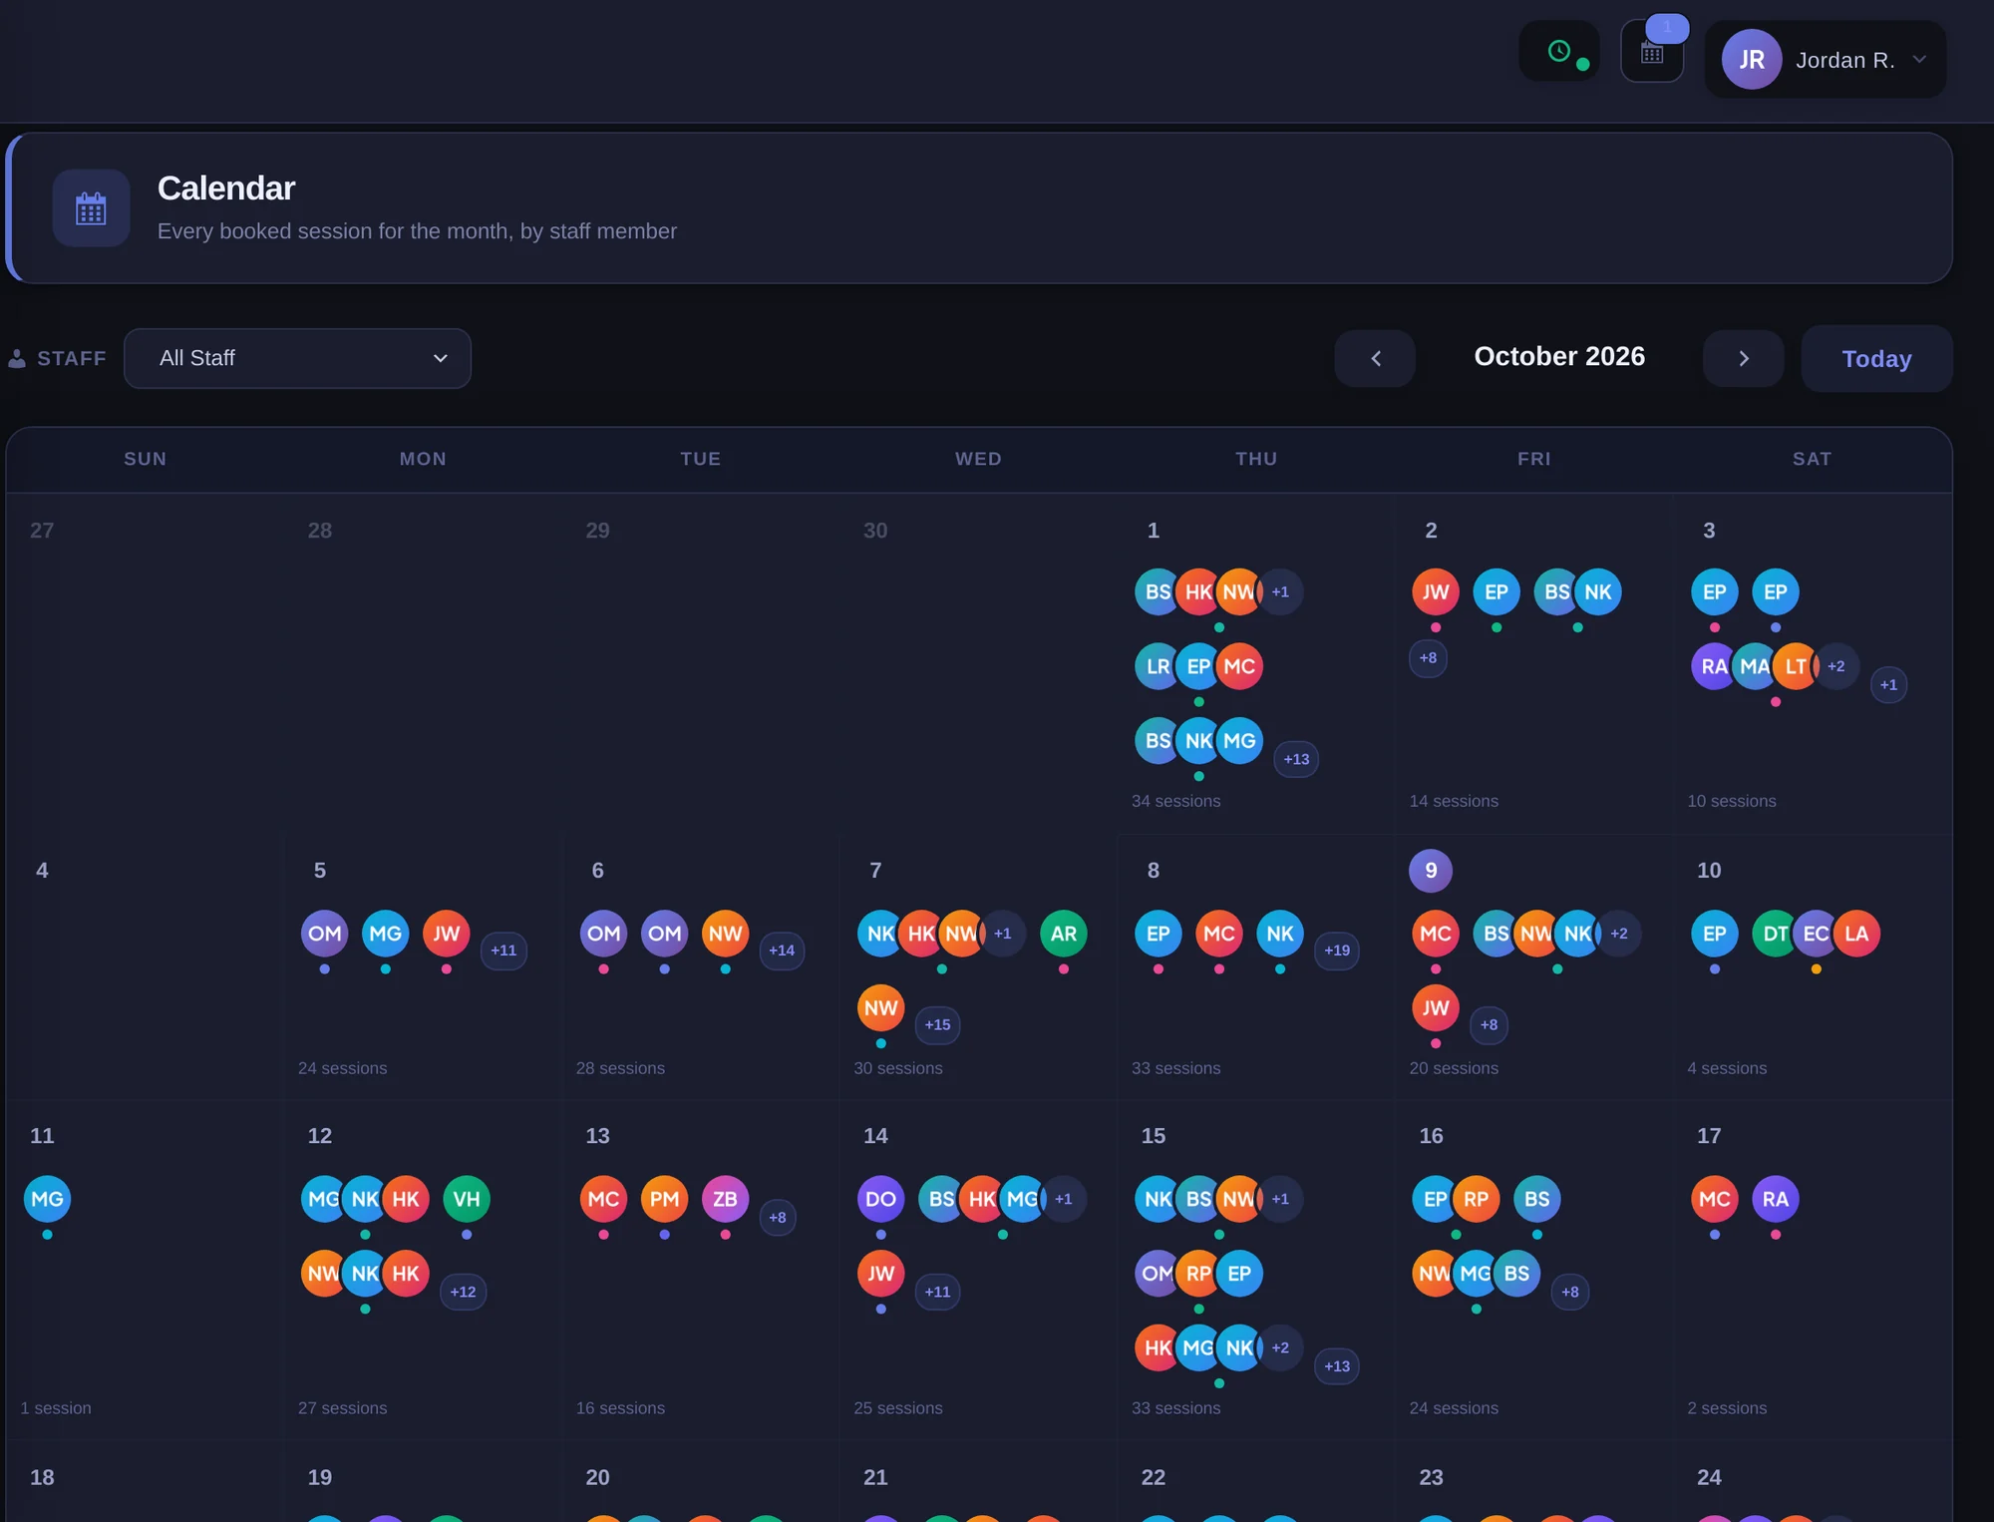Click the '16 sessions' label on October 13

pyautogui.click(x=620, y=1408)
